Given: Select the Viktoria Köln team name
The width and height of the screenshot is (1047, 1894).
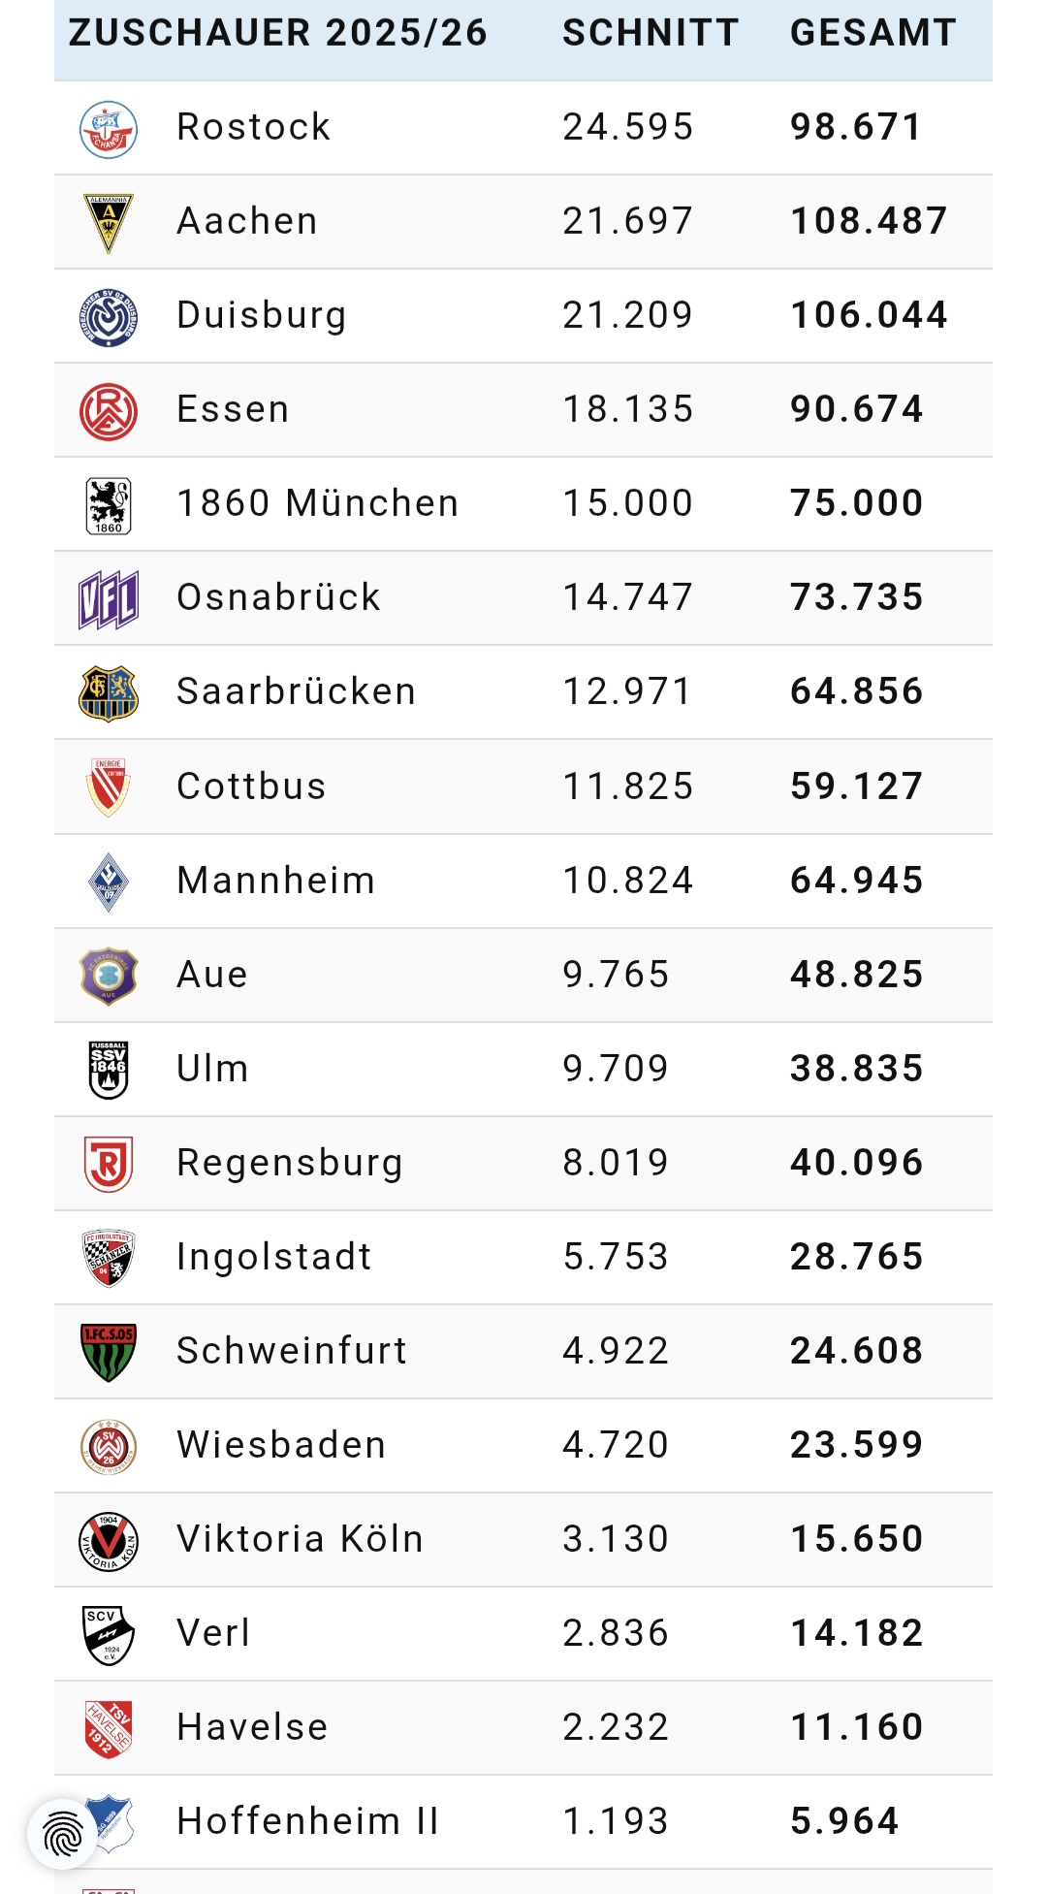Looking at the screenshot, I should coord(301,1539).
